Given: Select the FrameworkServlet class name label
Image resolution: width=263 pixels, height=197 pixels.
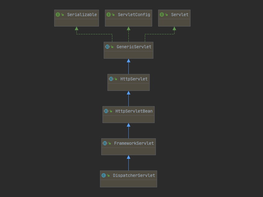Looking at the screenshot, I should (134, 143).
